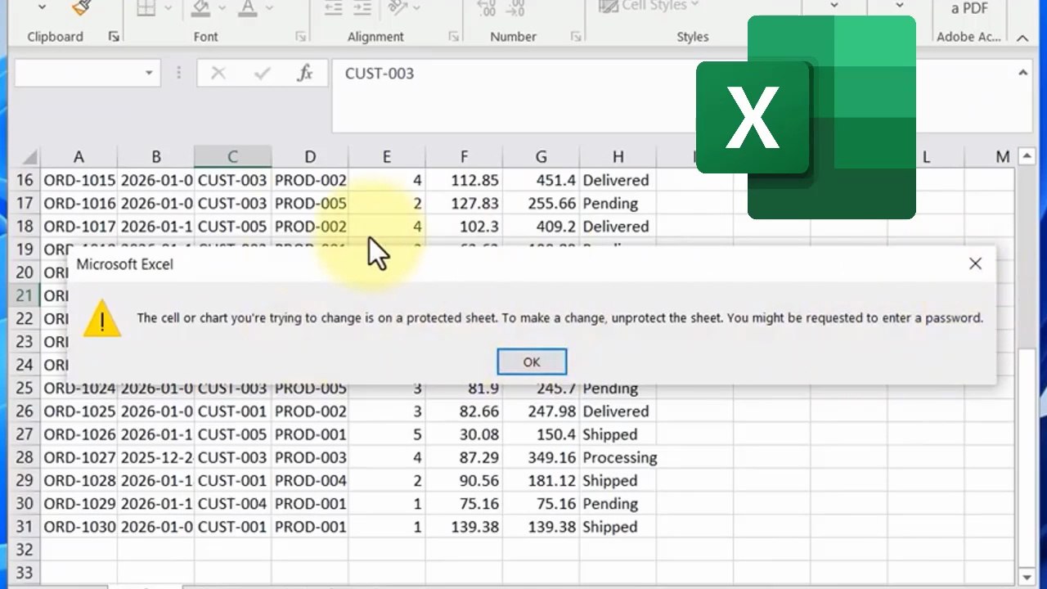Open the Borders dropdown arrow

click(x=169, y=7)
